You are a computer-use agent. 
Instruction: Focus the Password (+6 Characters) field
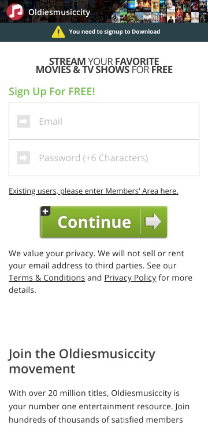(104, 158)
